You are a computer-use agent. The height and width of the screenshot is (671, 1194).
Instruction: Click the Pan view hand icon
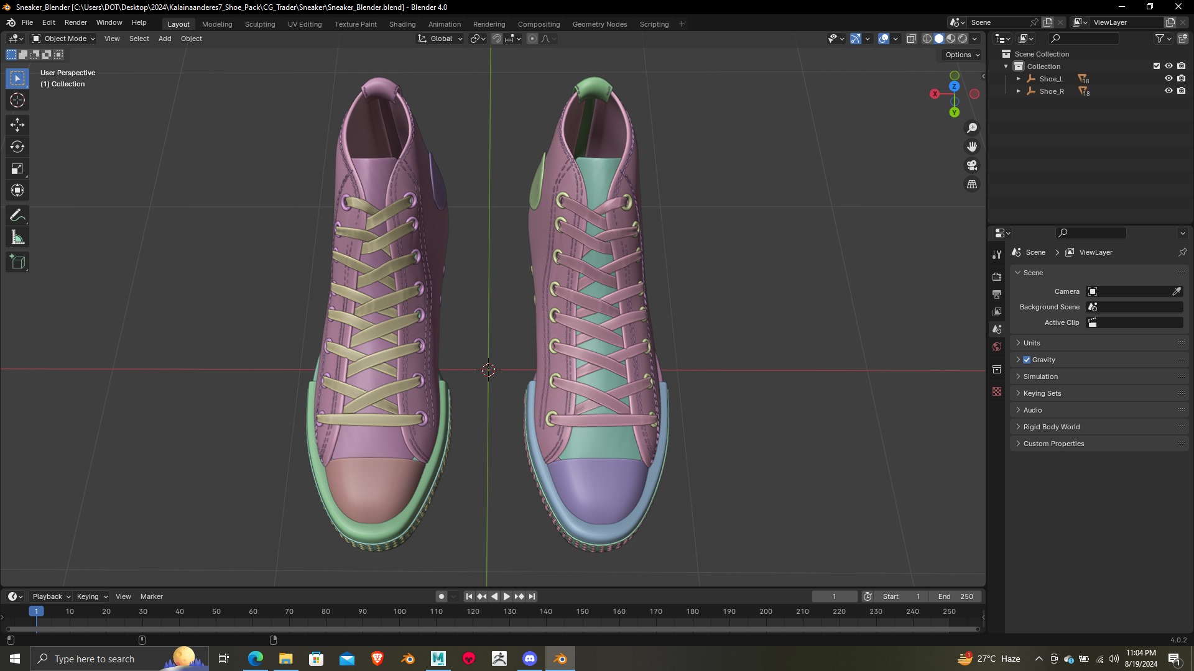[972, 147]
